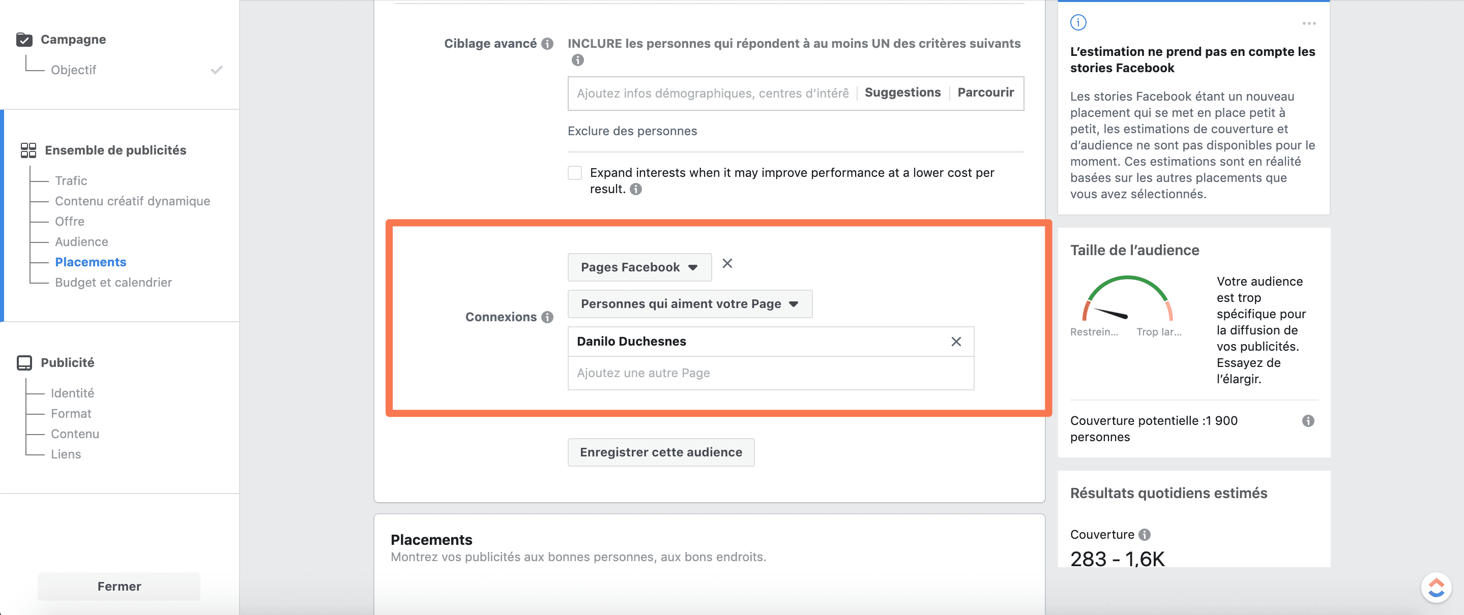Click info icon beside Couverture potentielle

[x=1308, y=421]
